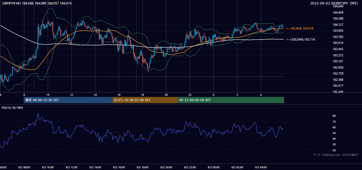The width and height of the screenshot is (362, 170).
Task: Click price axis value 182.930
Action: click(x=338, y=67)
